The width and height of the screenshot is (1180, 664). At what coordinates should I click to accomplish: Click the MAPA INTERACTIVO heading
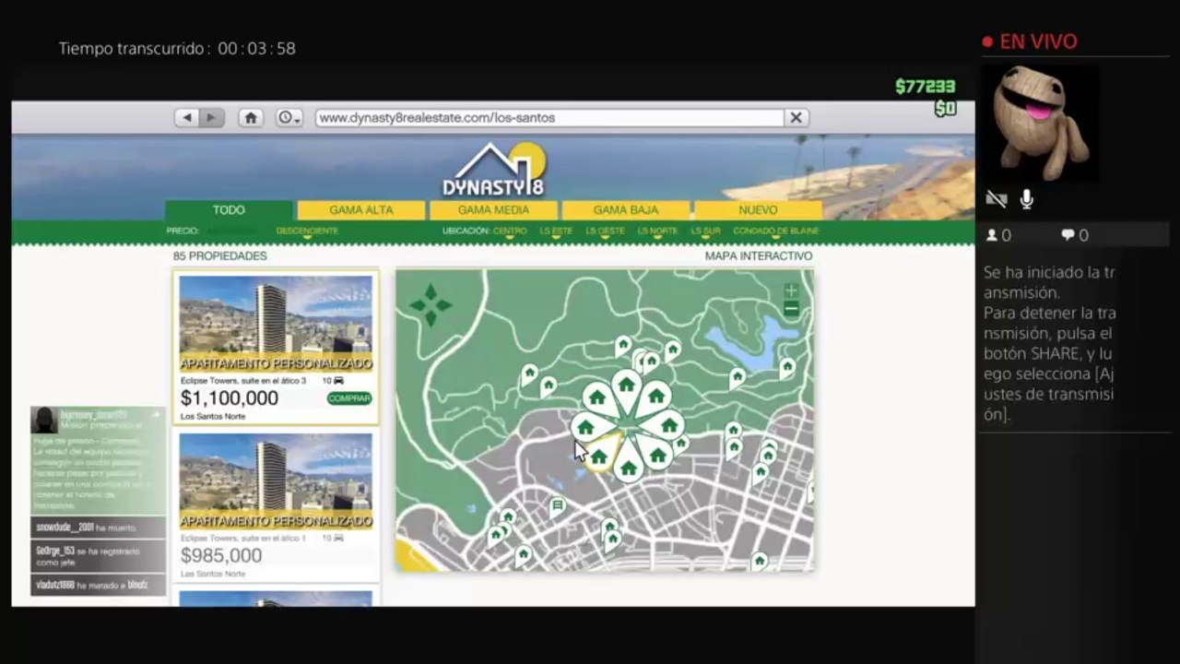point(759,256)
